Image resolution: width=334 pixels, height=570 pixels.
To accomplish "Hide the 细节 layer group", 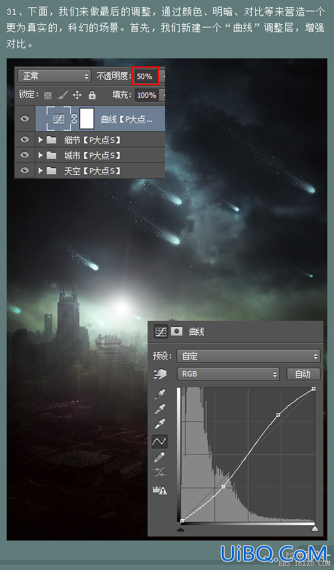I will 25,139.
